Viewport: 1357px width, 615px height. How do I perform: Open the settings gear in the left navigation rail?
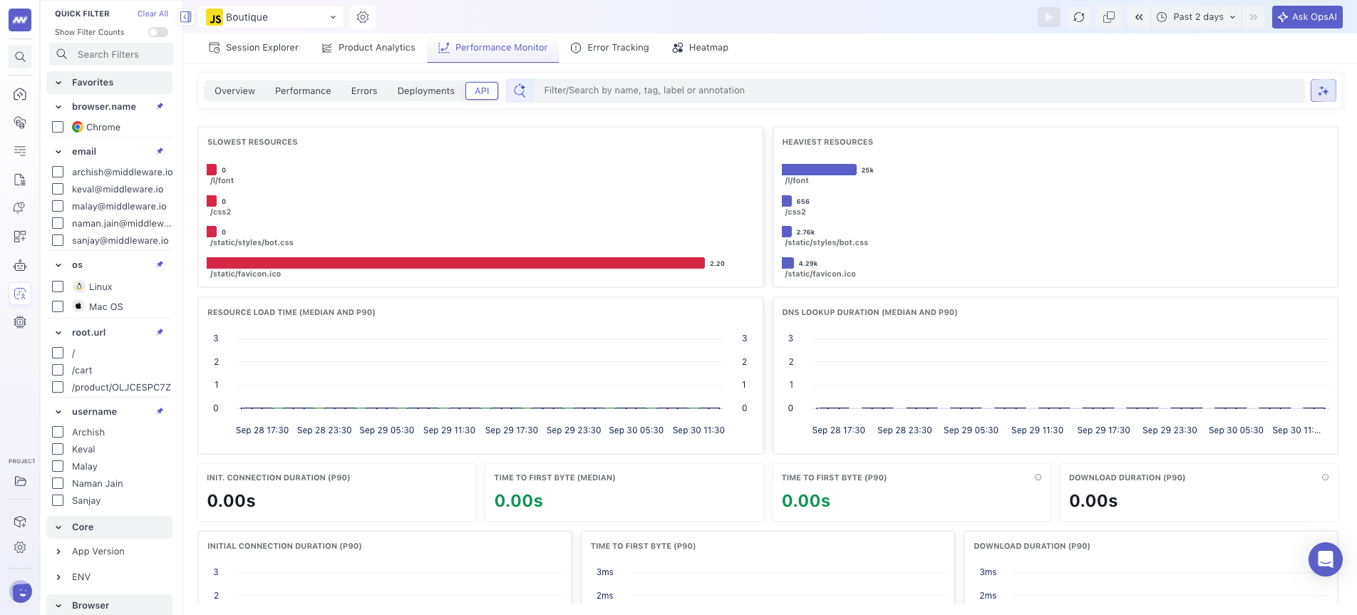pyautogui.click(x=20, y=547)
